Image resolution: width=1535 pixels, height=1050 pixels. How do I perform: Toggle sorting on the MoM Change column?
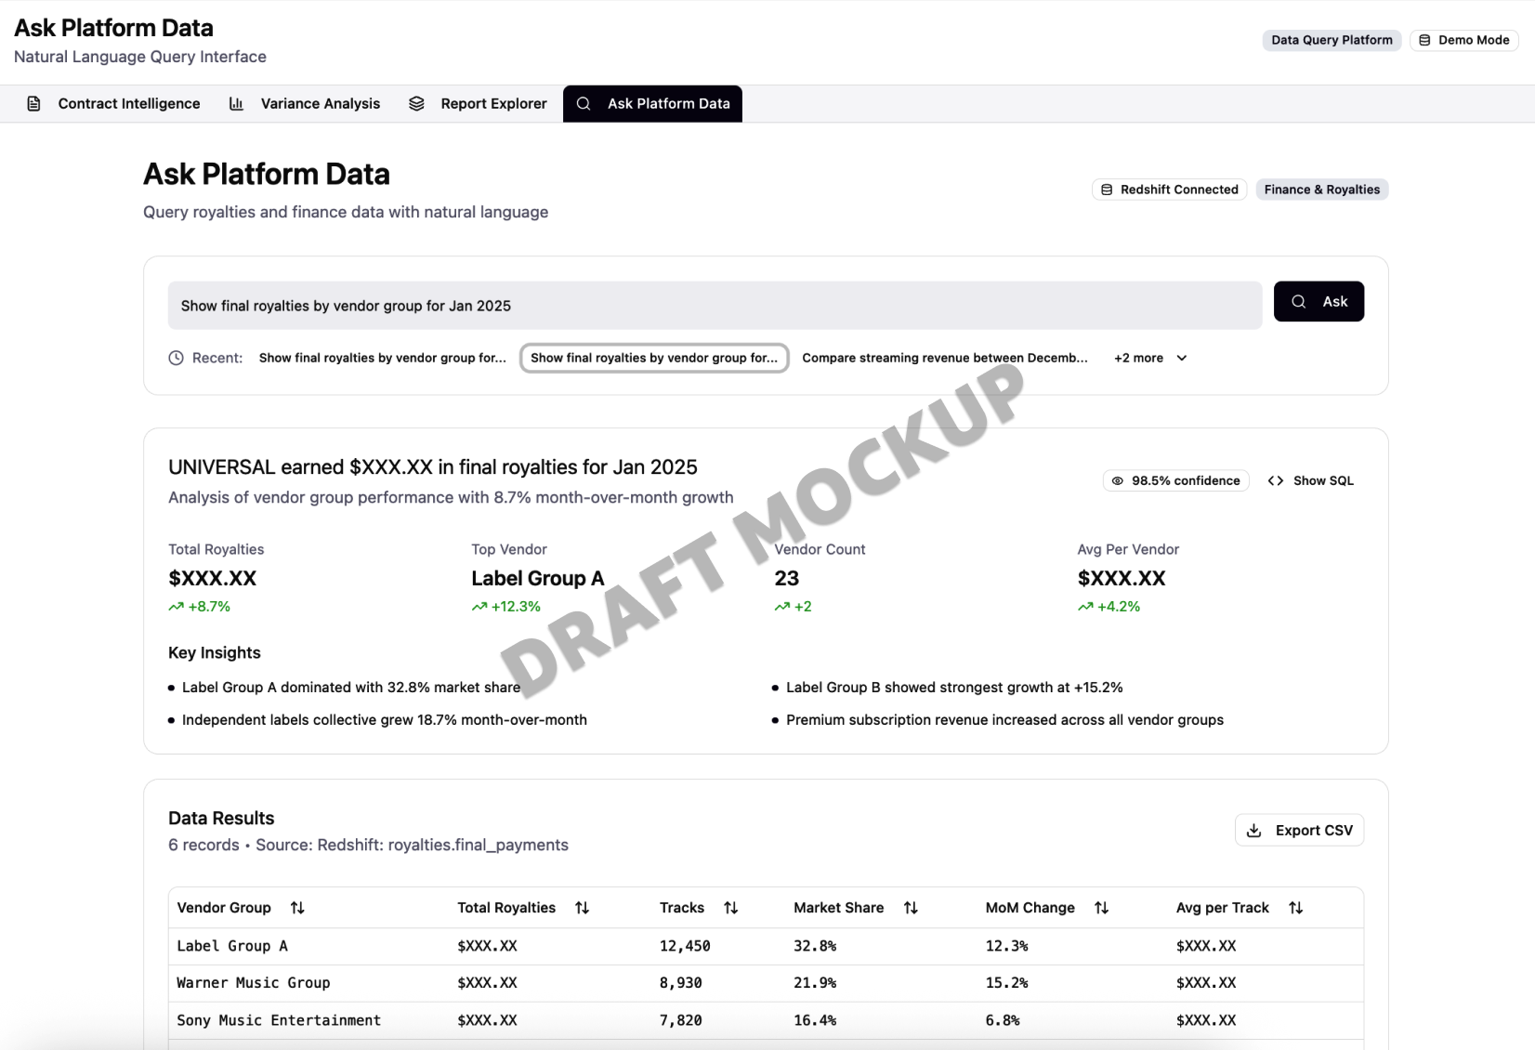tap(1101, 908)
